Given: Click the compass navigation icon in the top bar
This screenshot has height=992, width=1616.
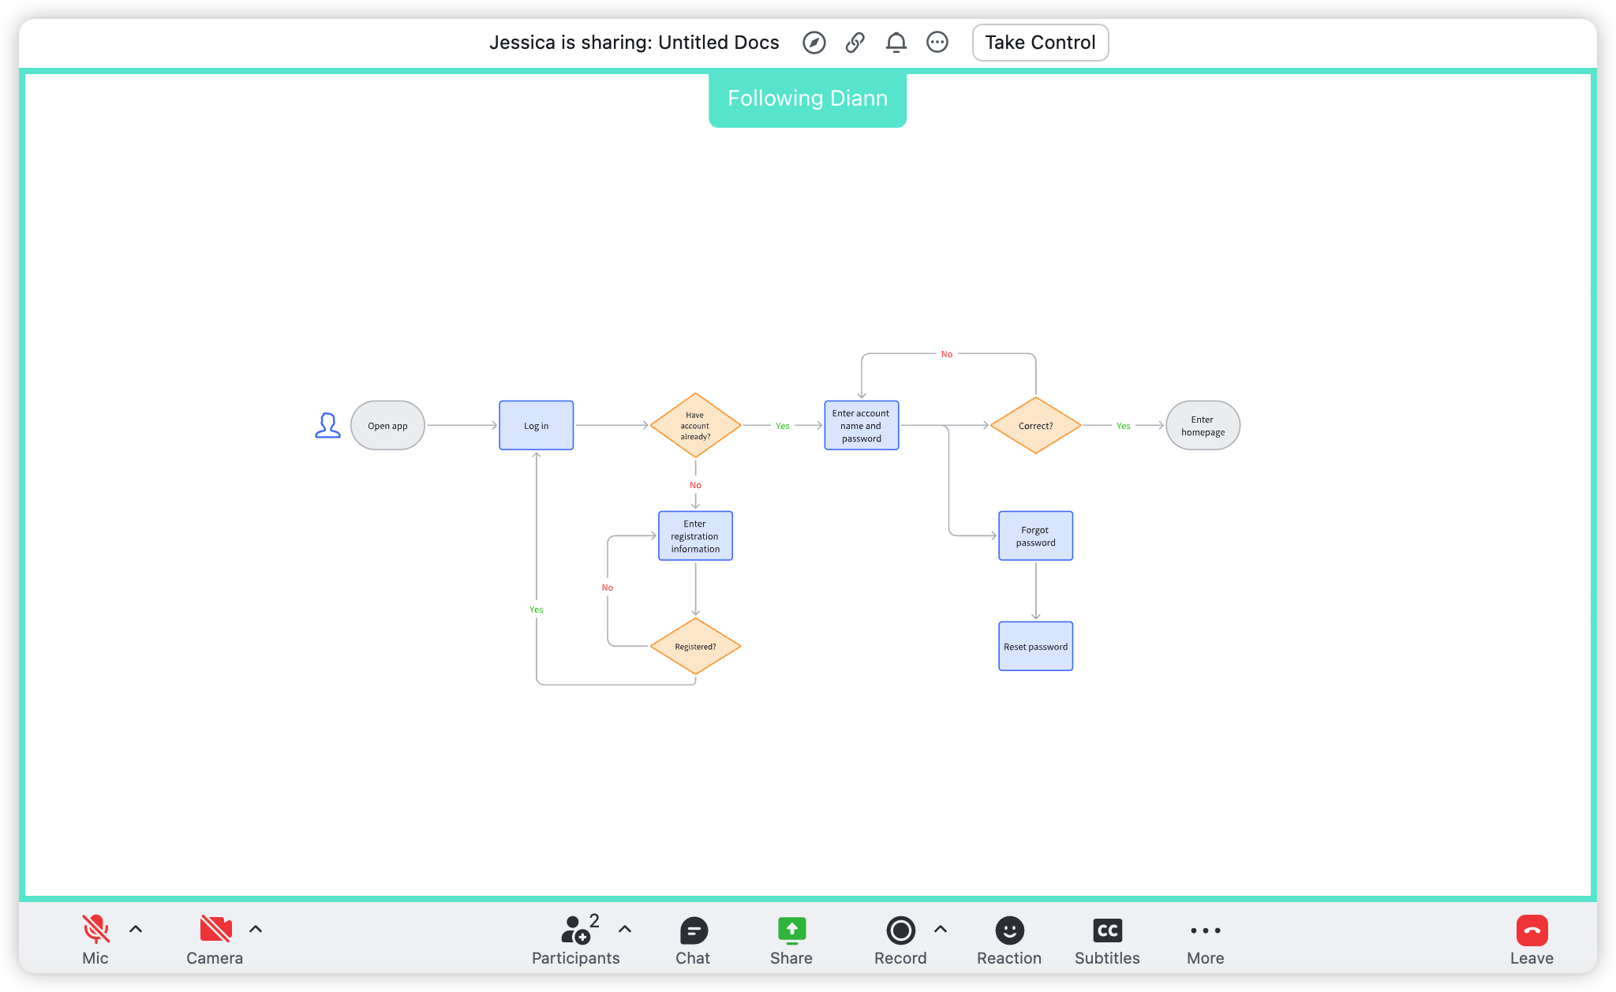Looking at the screenshot, I should click(814, 42).
